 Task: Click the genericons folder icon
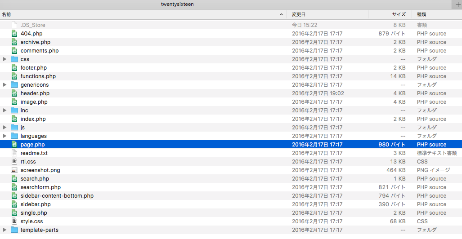[14, 85]
